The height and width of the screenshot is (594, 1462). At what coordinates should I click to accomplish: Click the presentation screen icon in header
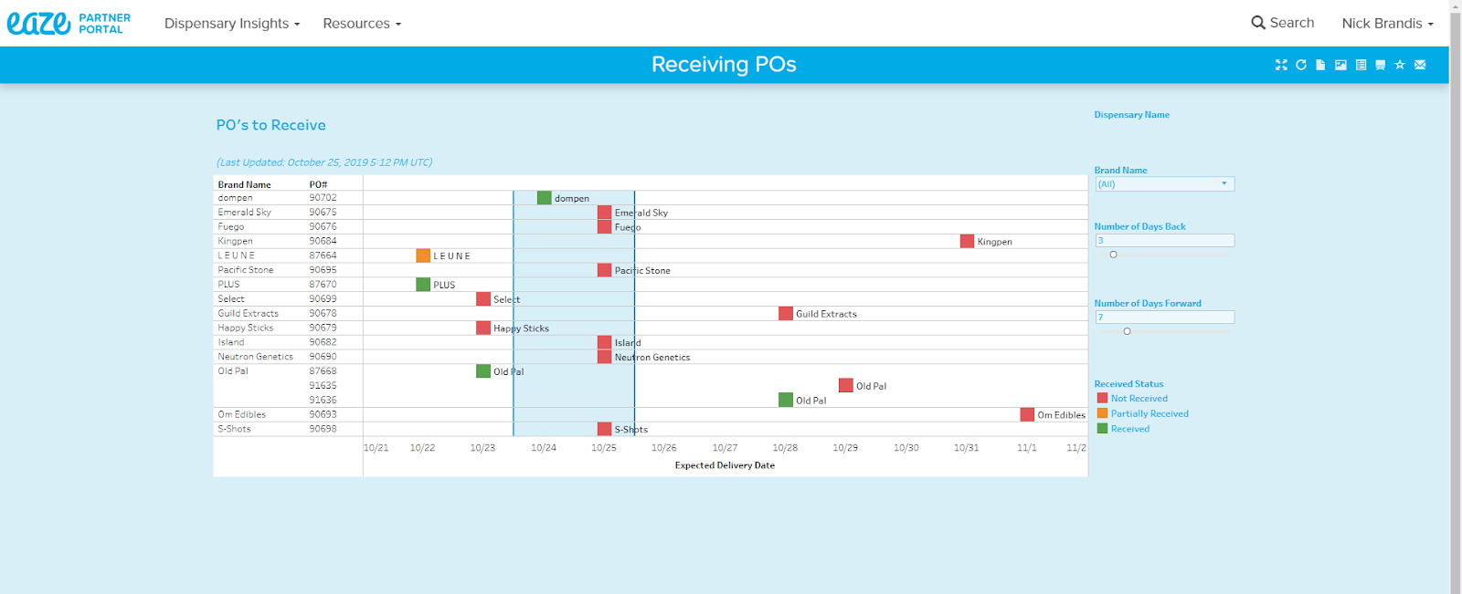point(1380,65)
